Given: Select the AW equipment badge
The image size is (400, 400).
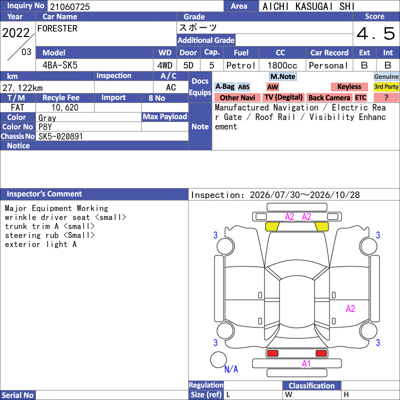Looking at the screenshot, I should [272, 87].
